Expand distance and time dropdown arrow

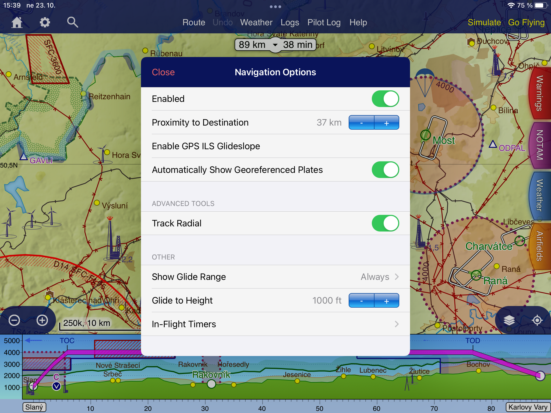click(275, 45)
